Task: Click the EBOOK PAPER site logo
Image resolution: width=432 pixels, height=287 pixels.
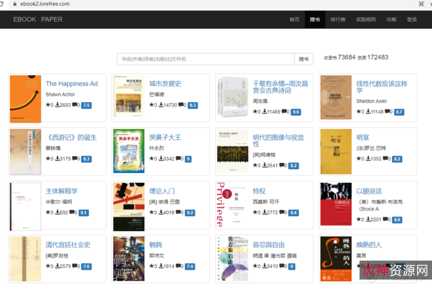Action: tap(38, 20)
